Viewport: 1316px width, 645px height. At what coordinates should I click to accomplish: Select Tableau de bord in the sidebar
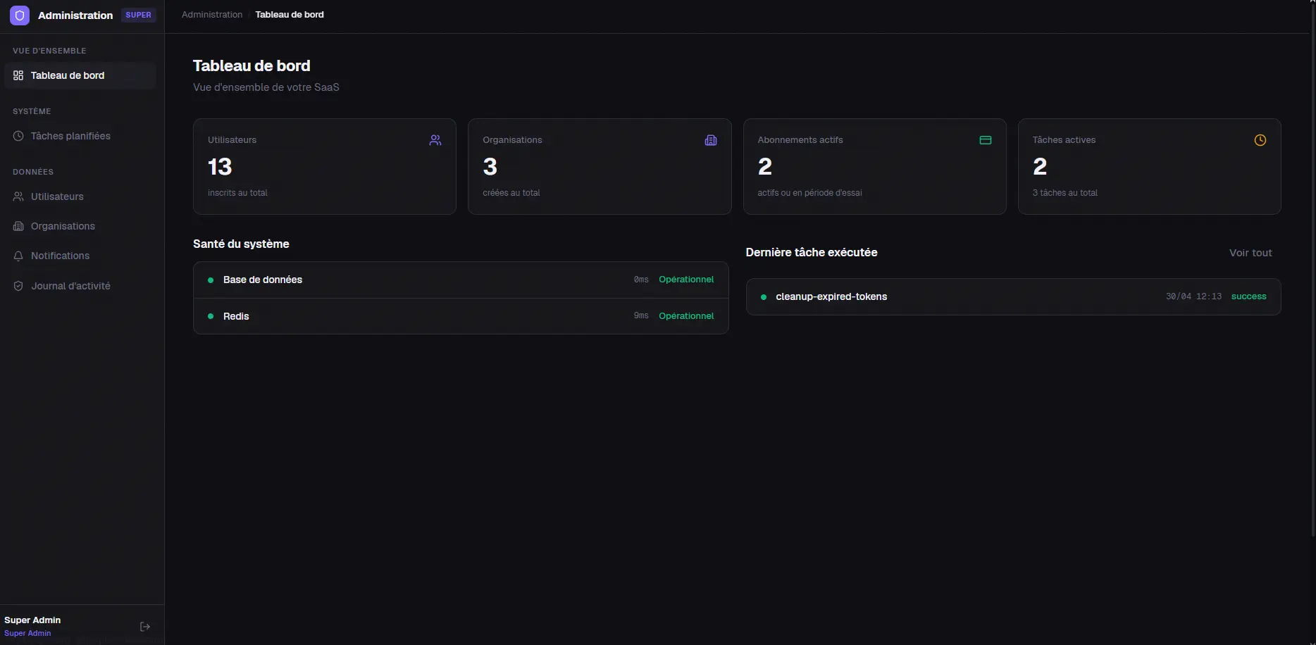click(68, 75)
